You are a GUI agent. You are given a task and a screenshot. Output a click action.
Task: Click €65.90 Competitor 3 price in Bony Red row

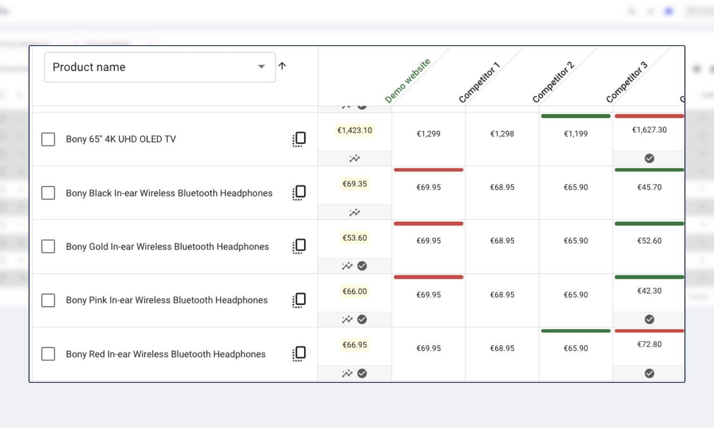pos(575,348)
